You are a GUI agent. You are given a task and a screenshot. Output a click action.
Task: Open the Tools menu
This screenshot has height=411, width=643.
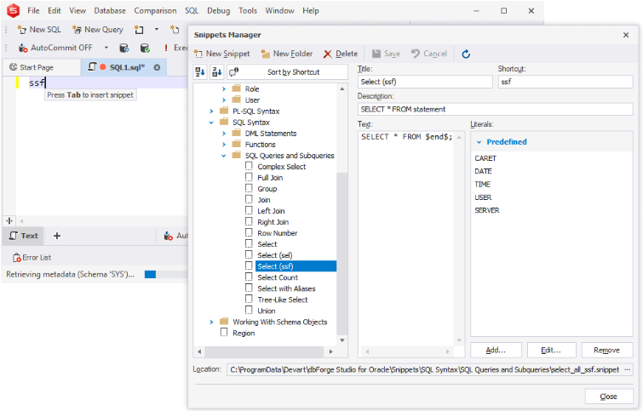tap(248, 11)
